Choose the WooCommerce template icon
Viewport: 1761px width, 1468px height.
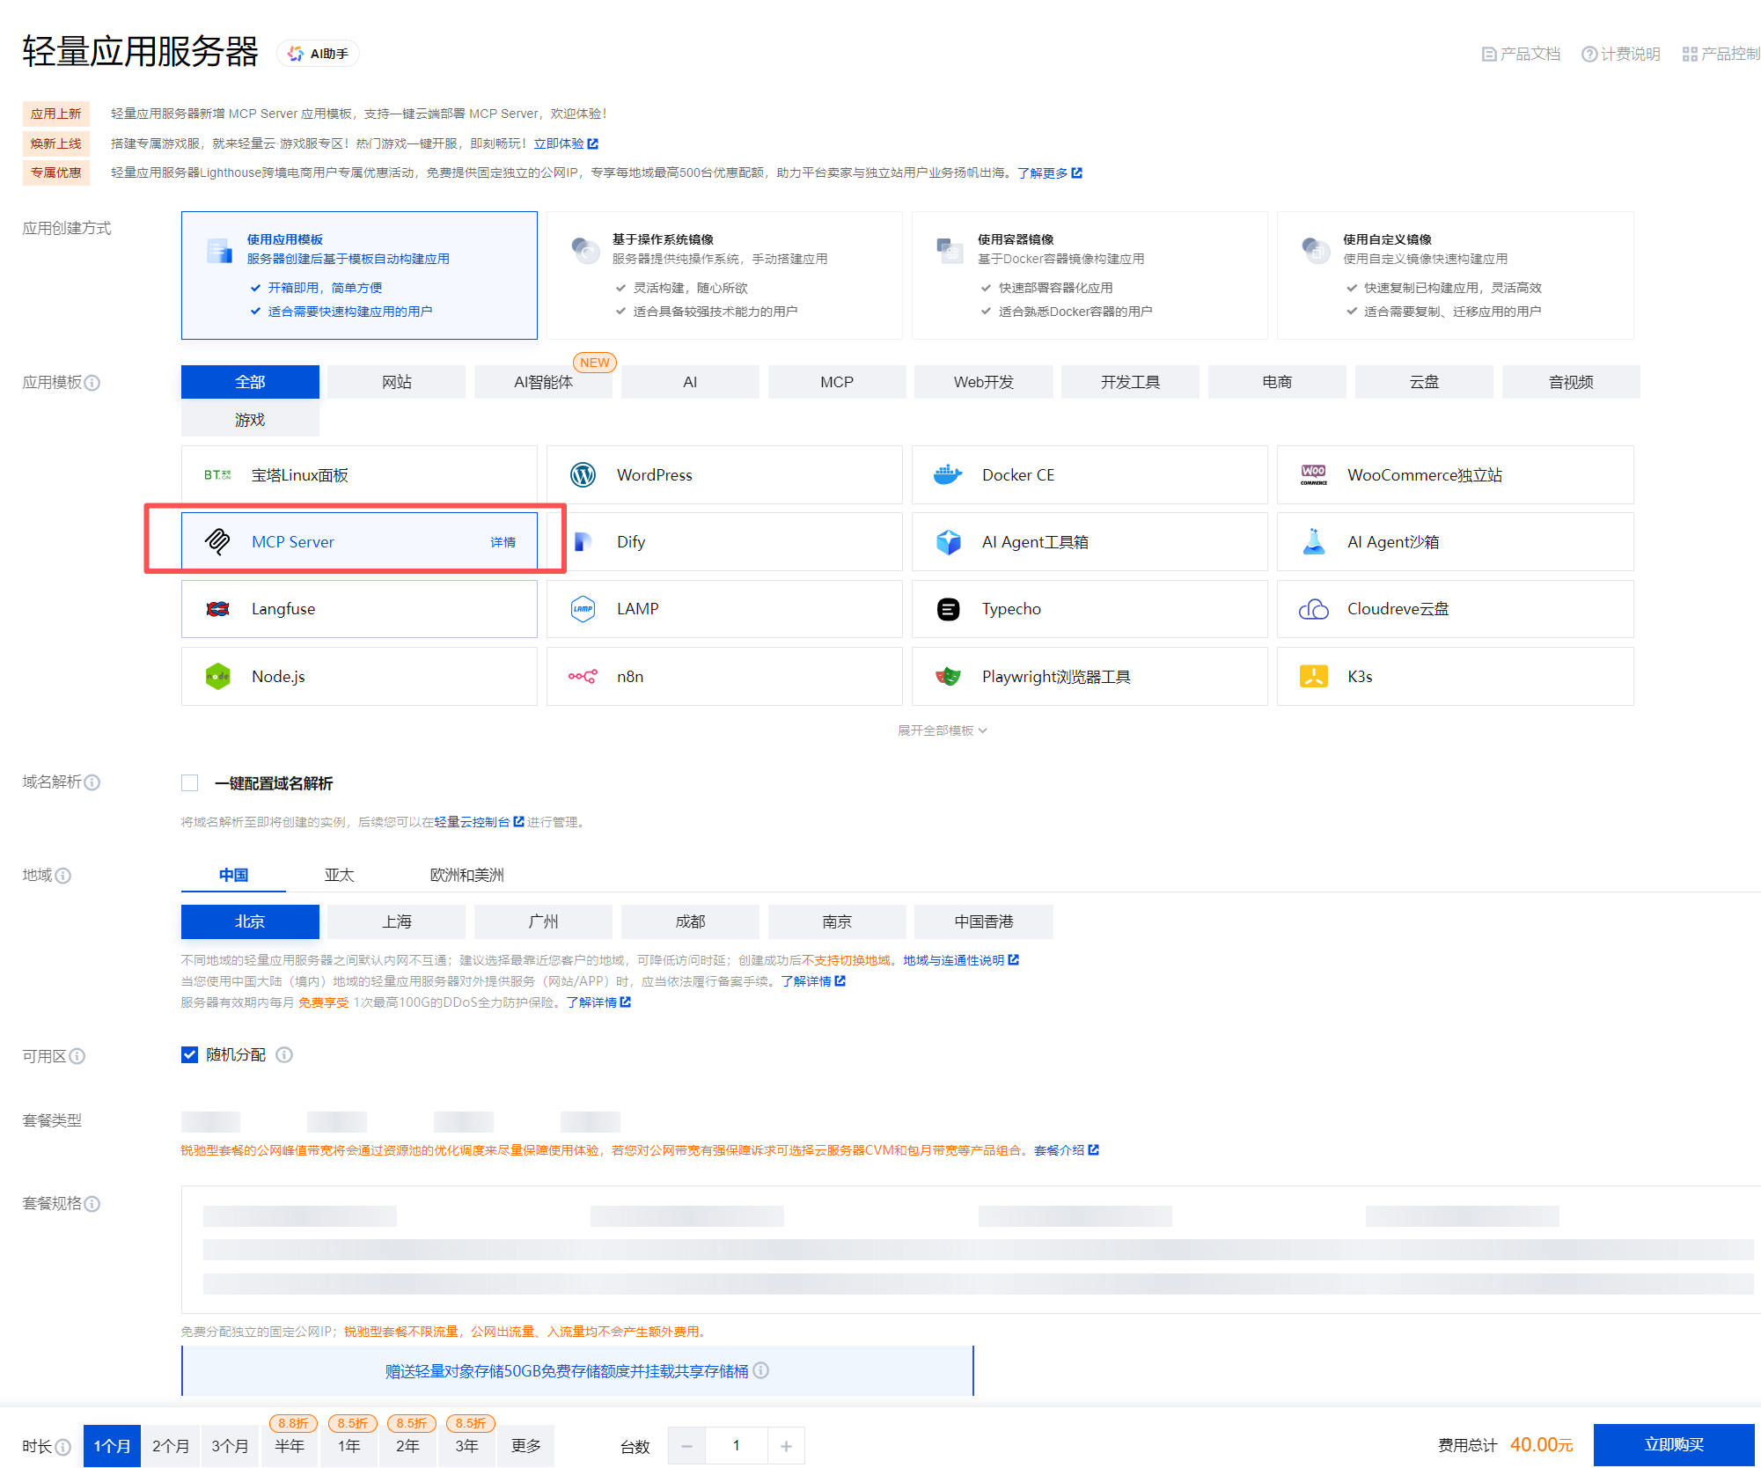tap(1313, 475)
